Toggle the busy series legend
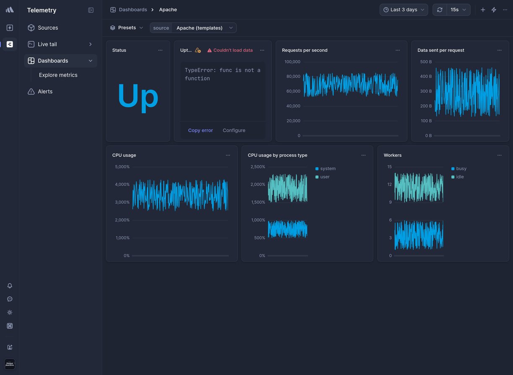Image resolution: width=513 pixels, height=375 pixels. [459, 169]
